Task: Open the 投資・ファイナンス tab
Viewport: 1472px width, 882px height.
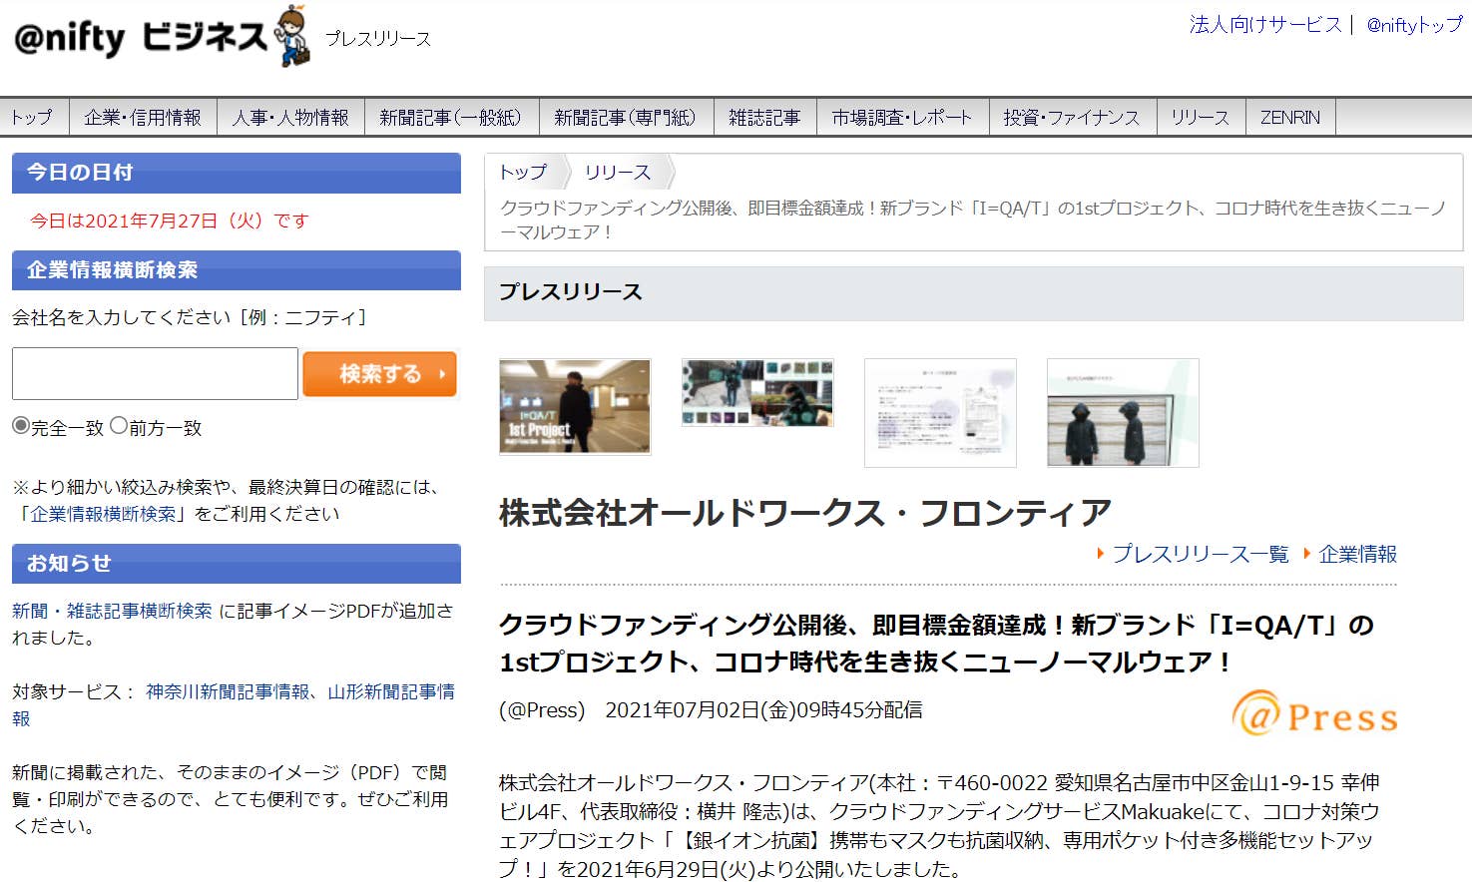Action: pos(1072,118)
